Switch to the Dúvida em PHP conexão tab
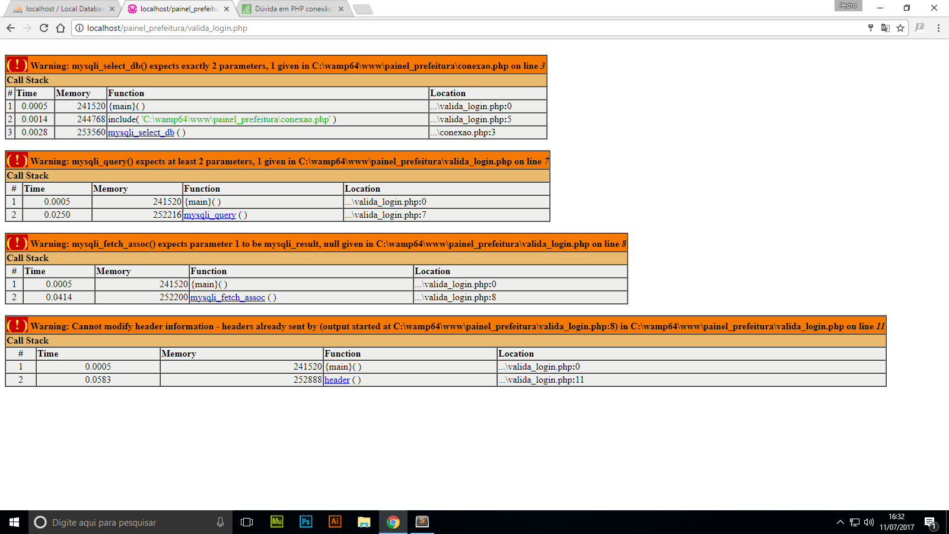The width and height of the screenshot is (949, 534). [292, 9]
